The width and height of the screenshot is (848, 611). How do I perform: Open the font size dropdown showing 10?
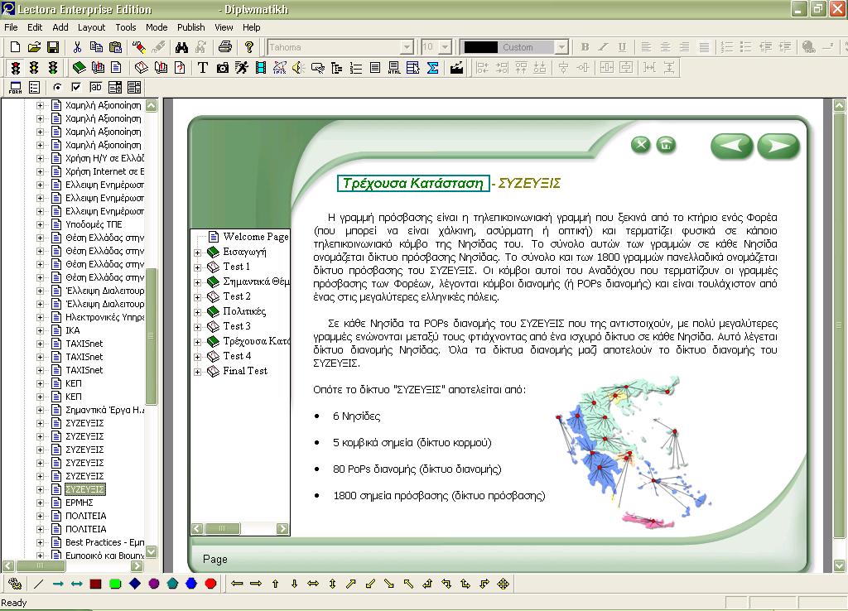pyautogui.click(x=445, y=47)
